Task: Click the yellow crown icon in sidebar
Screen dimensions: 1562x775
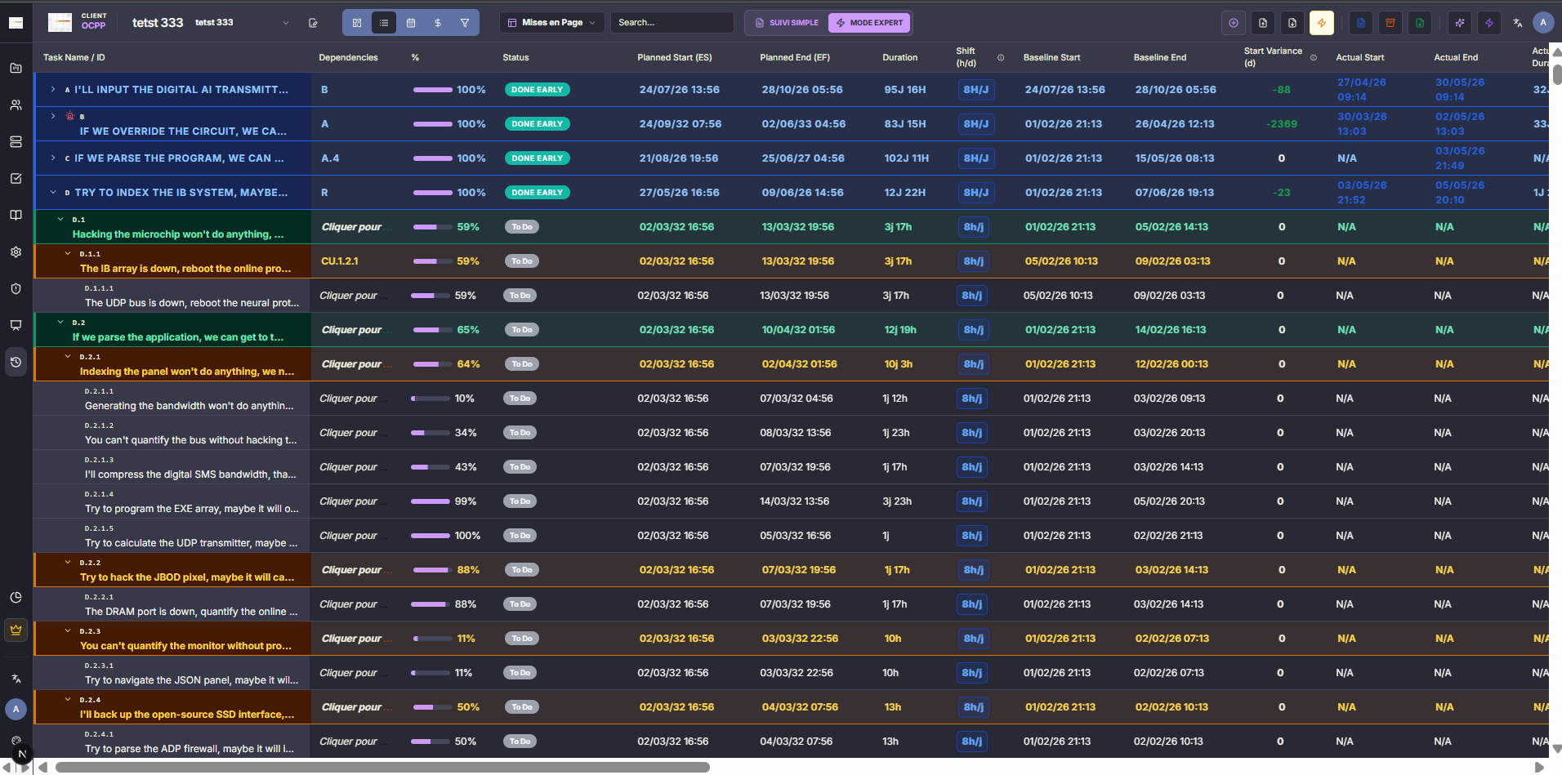Action: pos(16,630)
